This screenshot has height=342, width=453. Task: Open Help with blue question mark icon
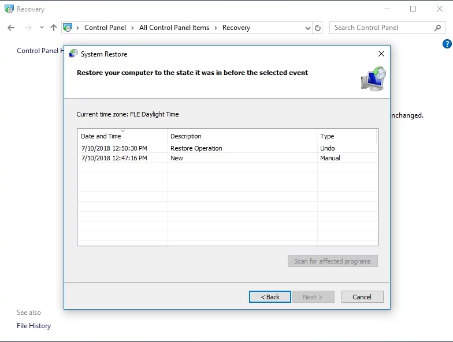coord(447,44)
